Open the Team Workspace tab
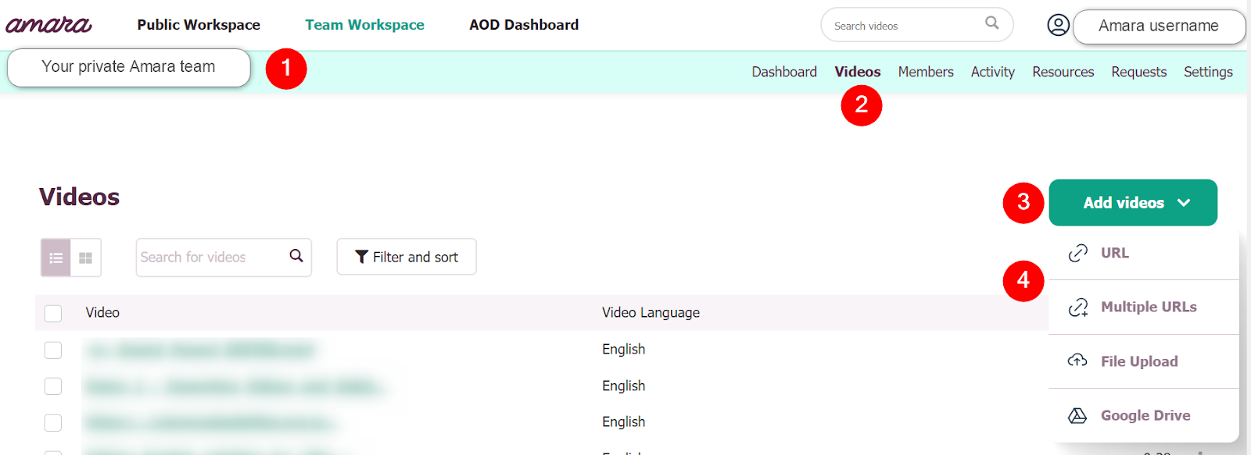1251x455 pixels. 364,25
